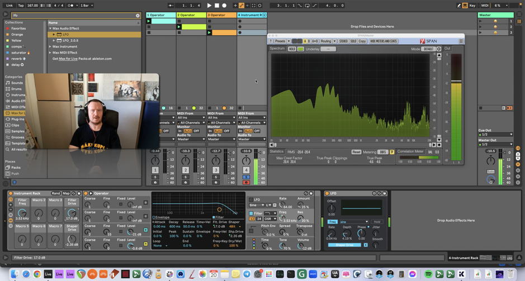Click SPAN spectrum range up arrow

pyautogui.click(x=439, y=55)
